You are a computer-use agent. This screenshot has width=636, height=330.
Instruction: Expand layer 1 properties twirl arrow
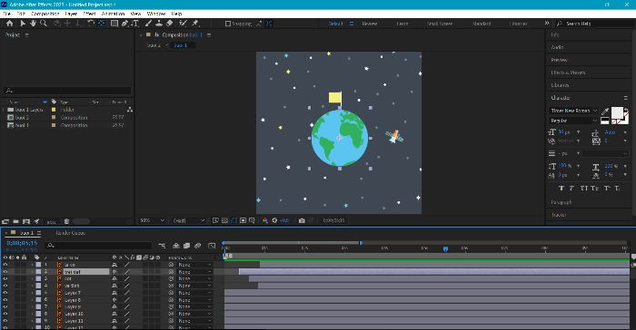[x=32, y=265]
